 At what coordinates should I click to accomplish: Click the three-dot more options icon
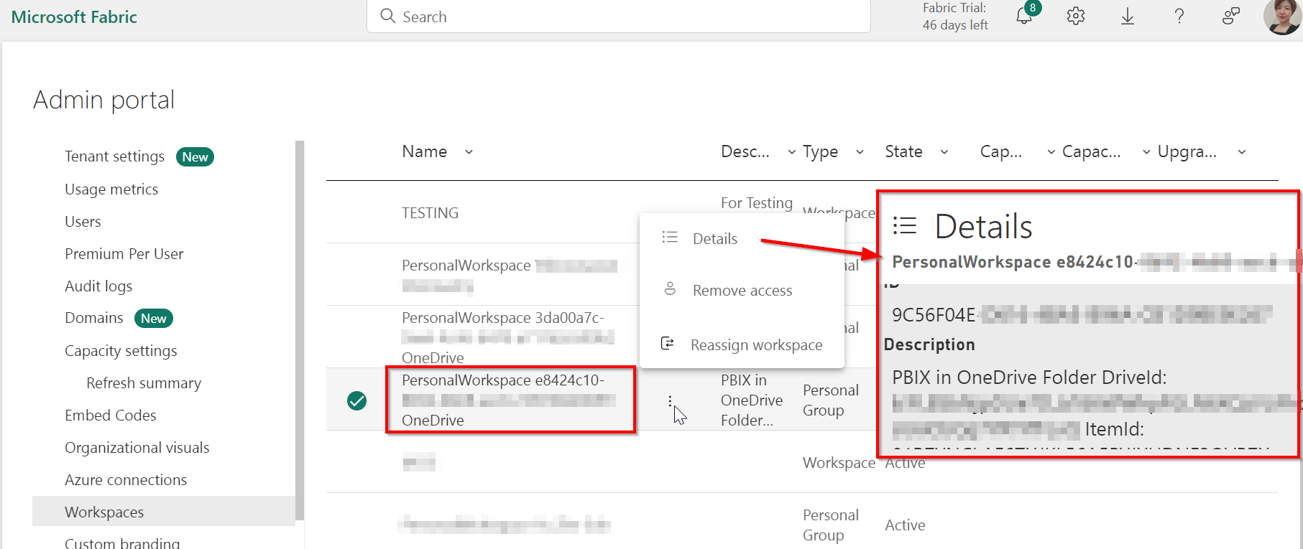[670, 401]
